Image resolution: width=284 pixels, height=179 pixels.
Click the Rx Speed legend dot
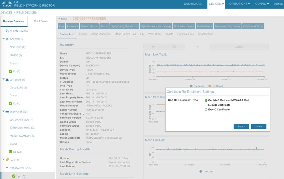pyautogui.click(x=210, y=86)
